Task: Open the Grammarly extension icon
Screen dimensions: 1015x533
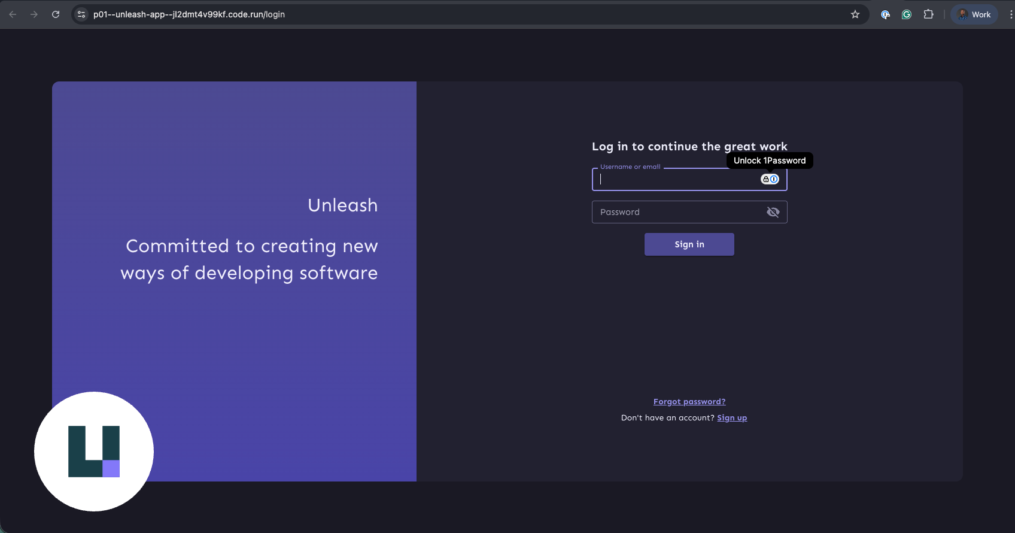Action: coord(907,14)
